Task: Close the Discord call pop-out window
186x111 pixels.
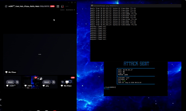Action: pyautogui.click(x=75, y=2)
